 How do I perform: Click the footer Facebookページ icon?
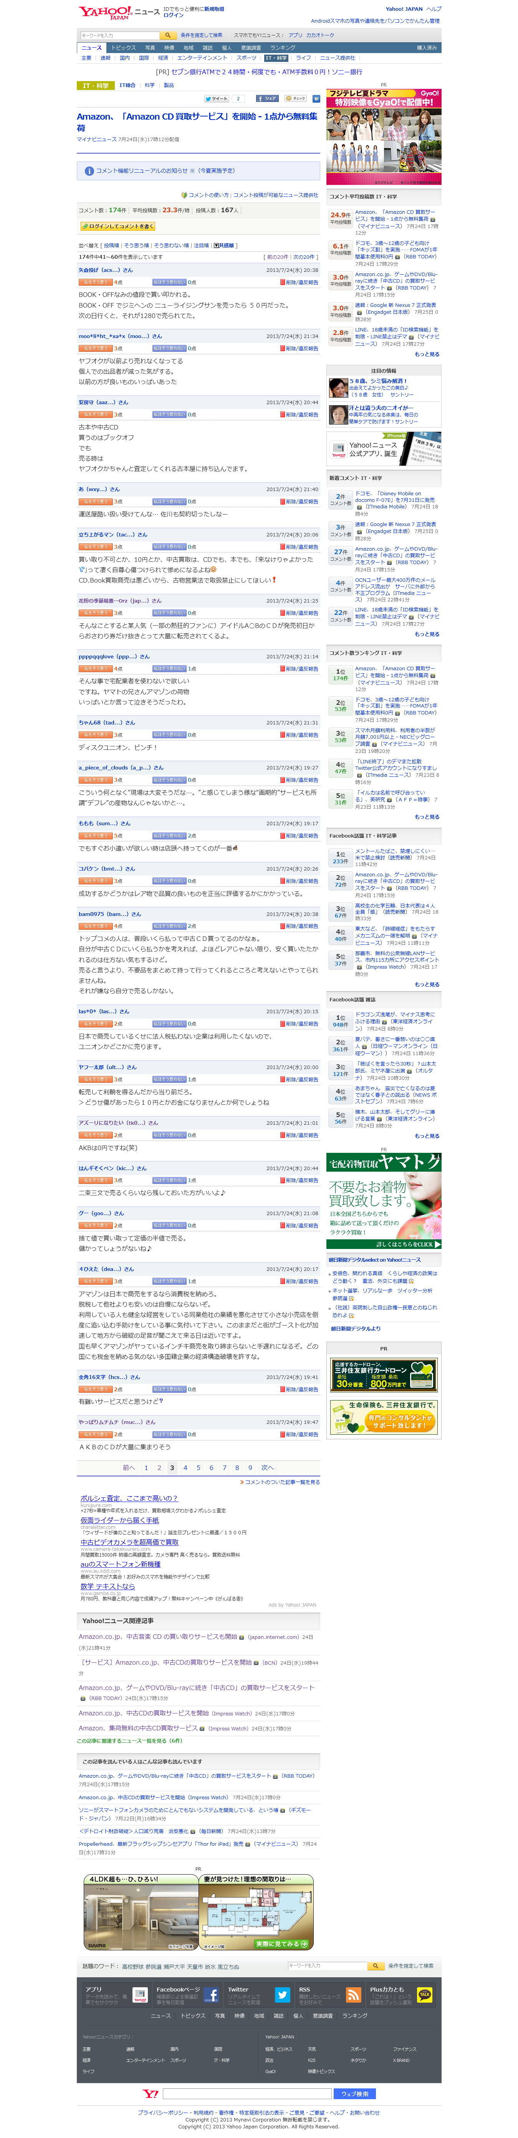click(211, 1995)
